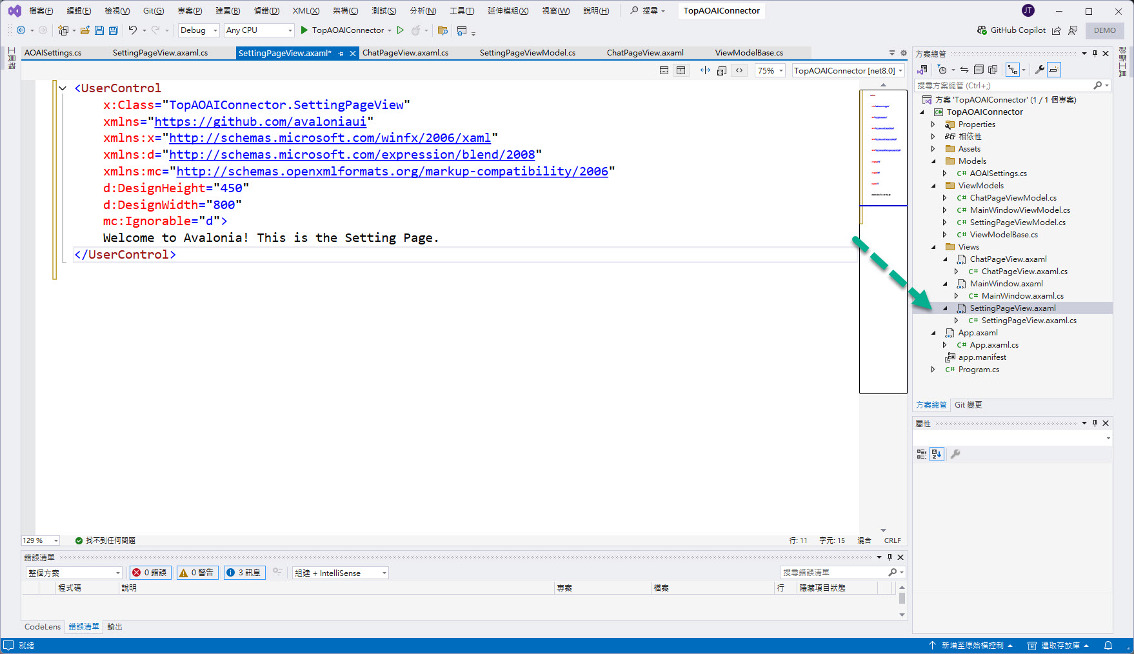Switch to the 輸出 output tab
This screenshot has width=1134, height=654.
tap(115, 627)
